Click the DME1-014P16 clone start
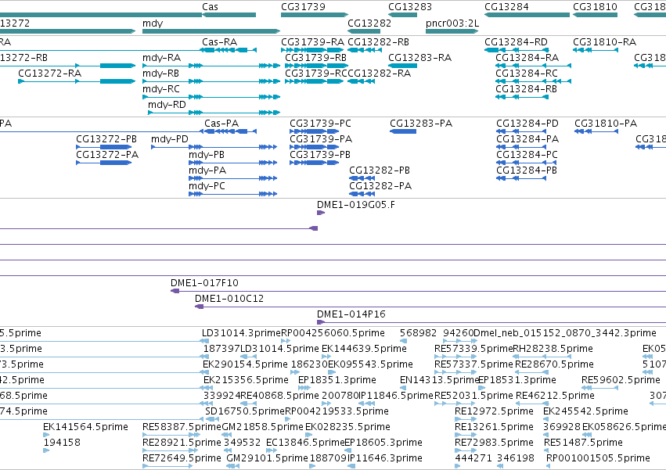Image resolution: width=666 pixels, height=470 pixels. click(x=321, y=323)
